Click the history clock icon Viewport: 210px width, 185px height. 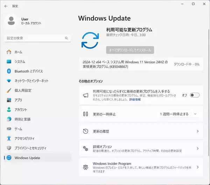86,131
